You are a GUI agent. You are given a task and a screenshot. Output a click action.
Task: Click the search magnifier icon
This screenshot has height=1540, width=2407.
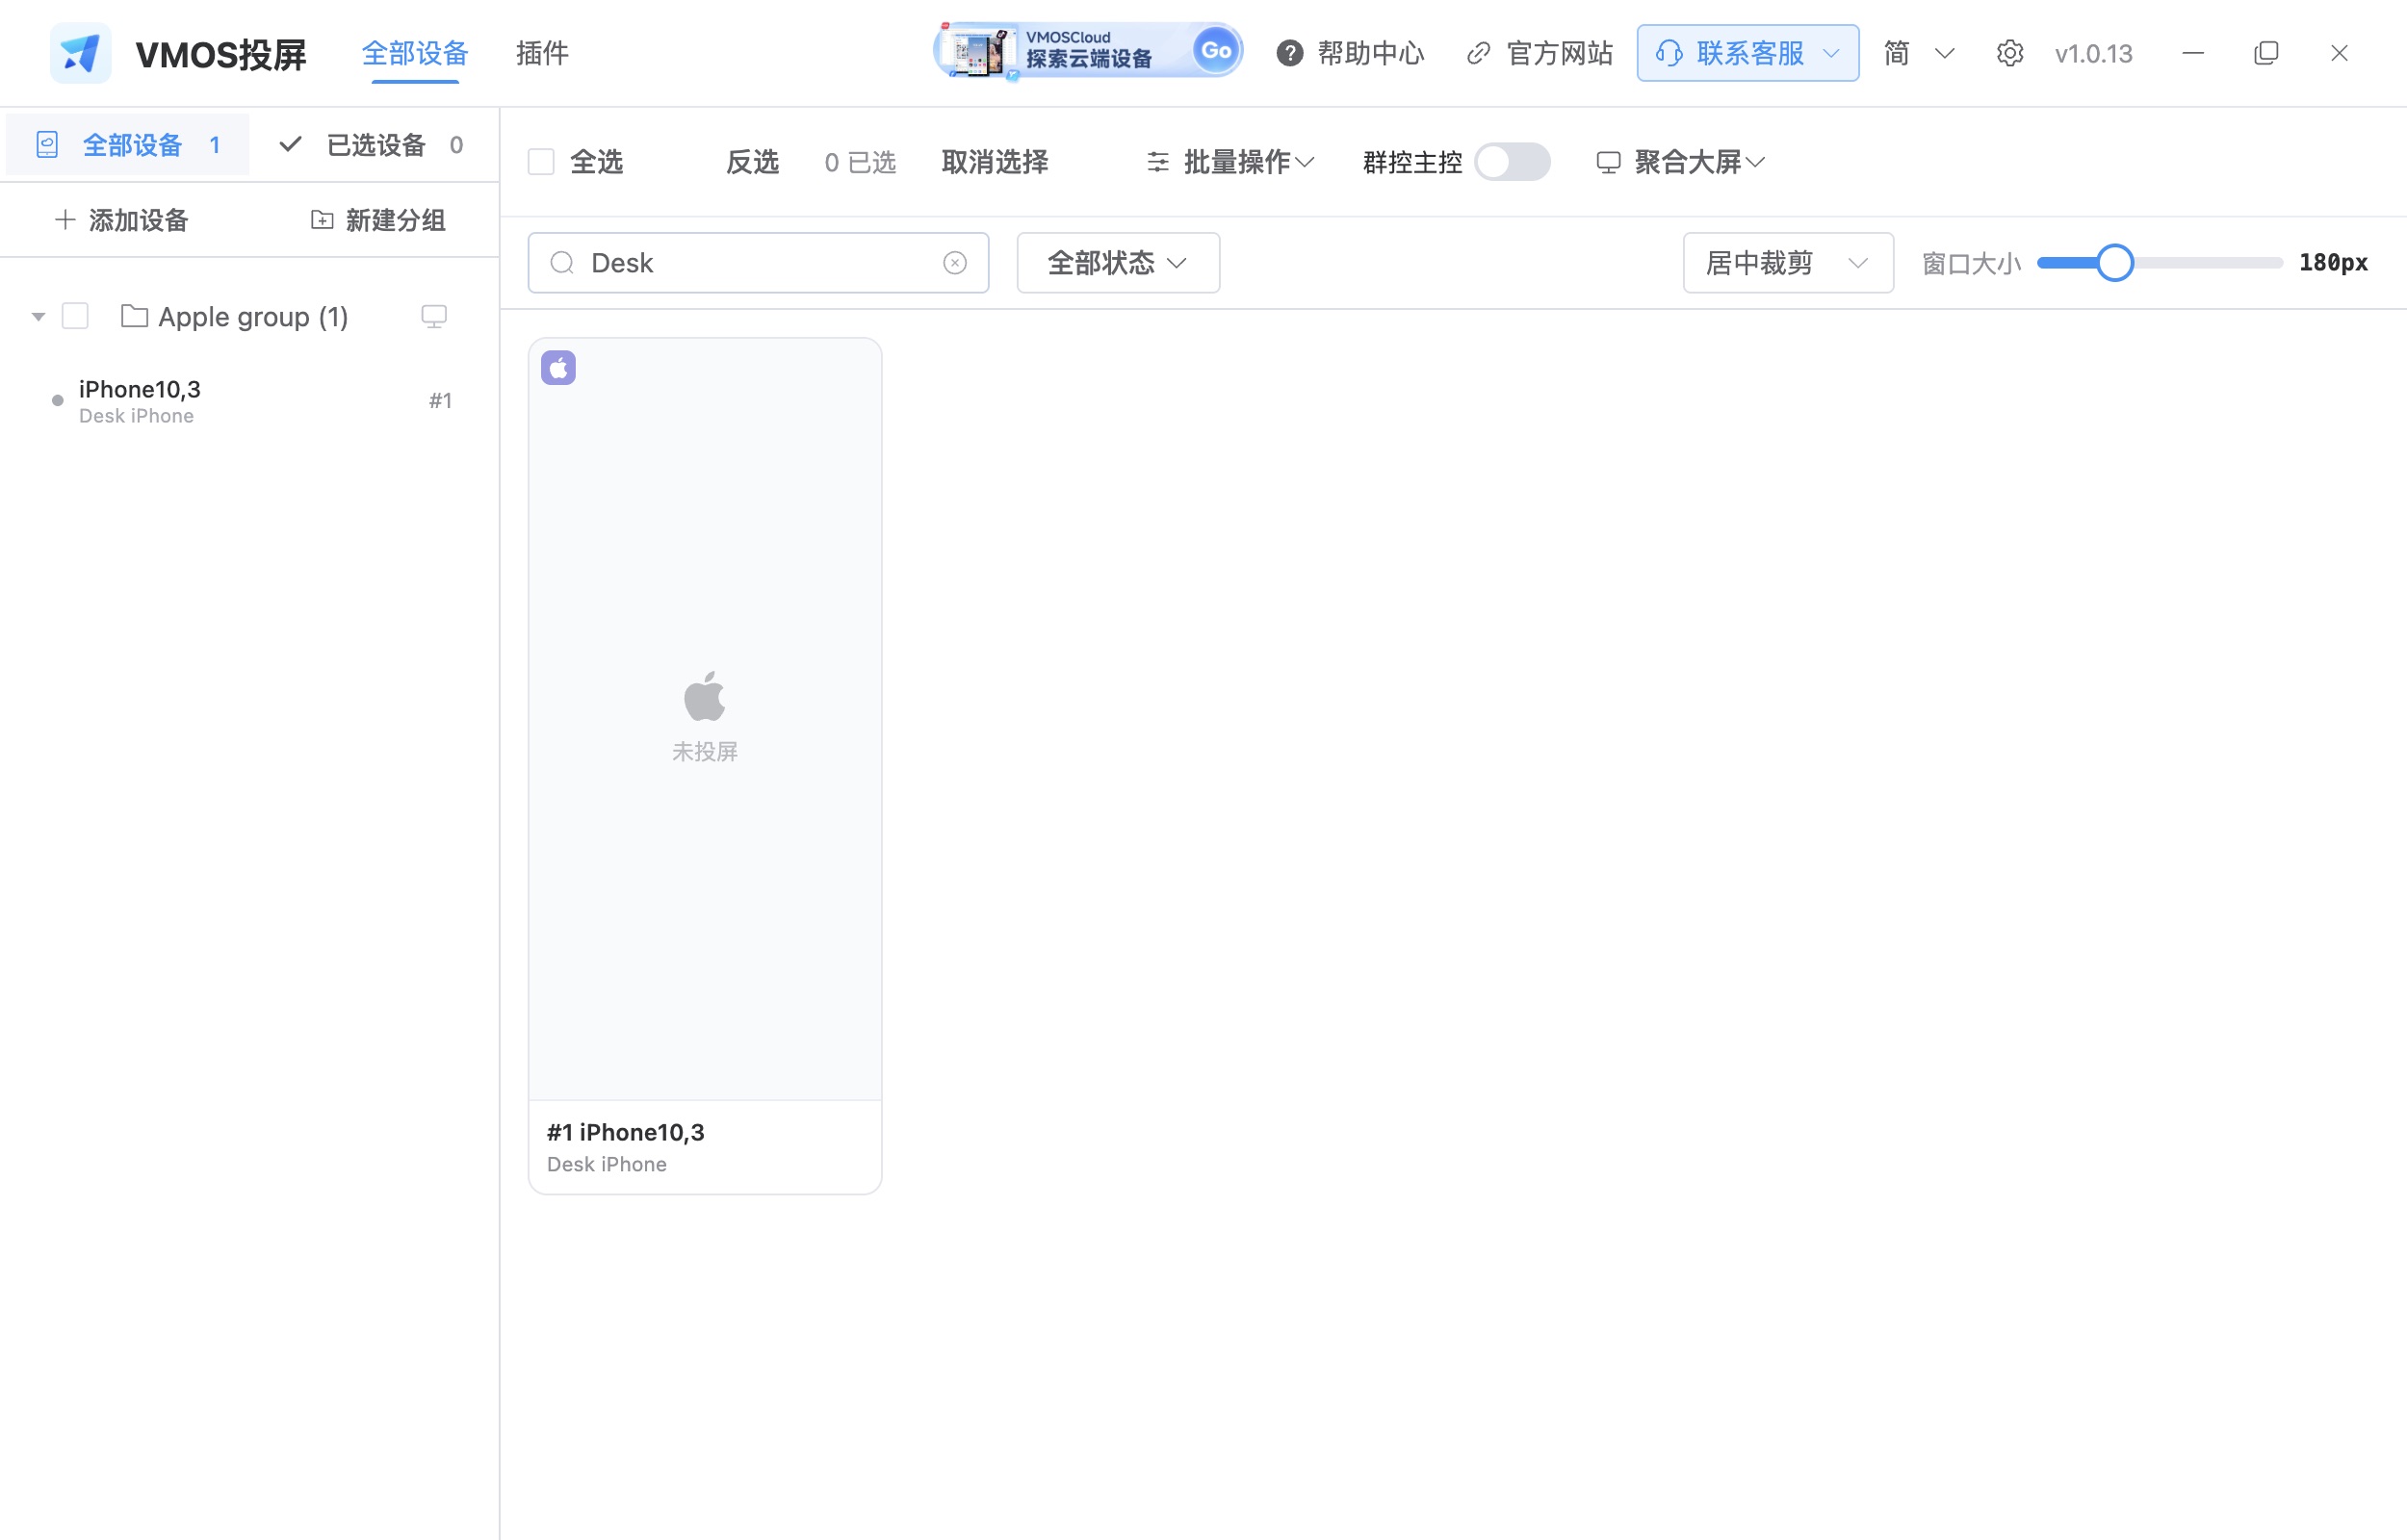(562, 263)
